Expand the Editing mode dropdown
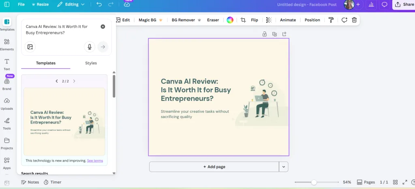Image resolution: width=415 pixels, height=189 pixels. [x=71, y=4]
